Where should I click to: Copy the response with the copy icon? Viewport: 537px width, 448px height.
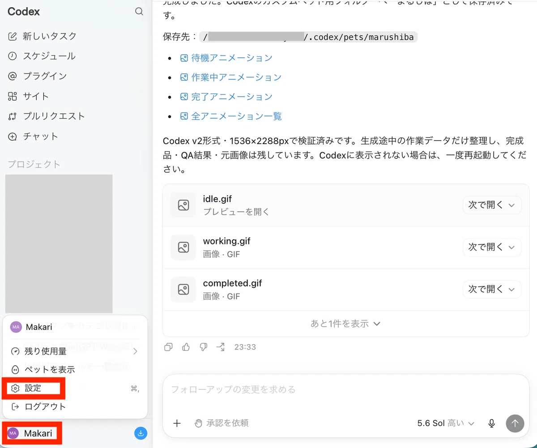(x=168, y=347)
